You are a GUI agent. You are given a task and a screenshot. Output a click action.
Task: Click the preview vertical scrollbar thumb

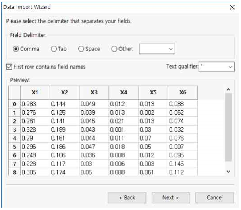tap(229, 127)
